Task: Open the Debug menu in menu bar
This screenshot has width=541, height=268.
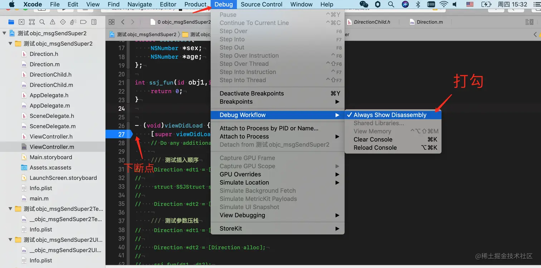Action: click(224, 4)
